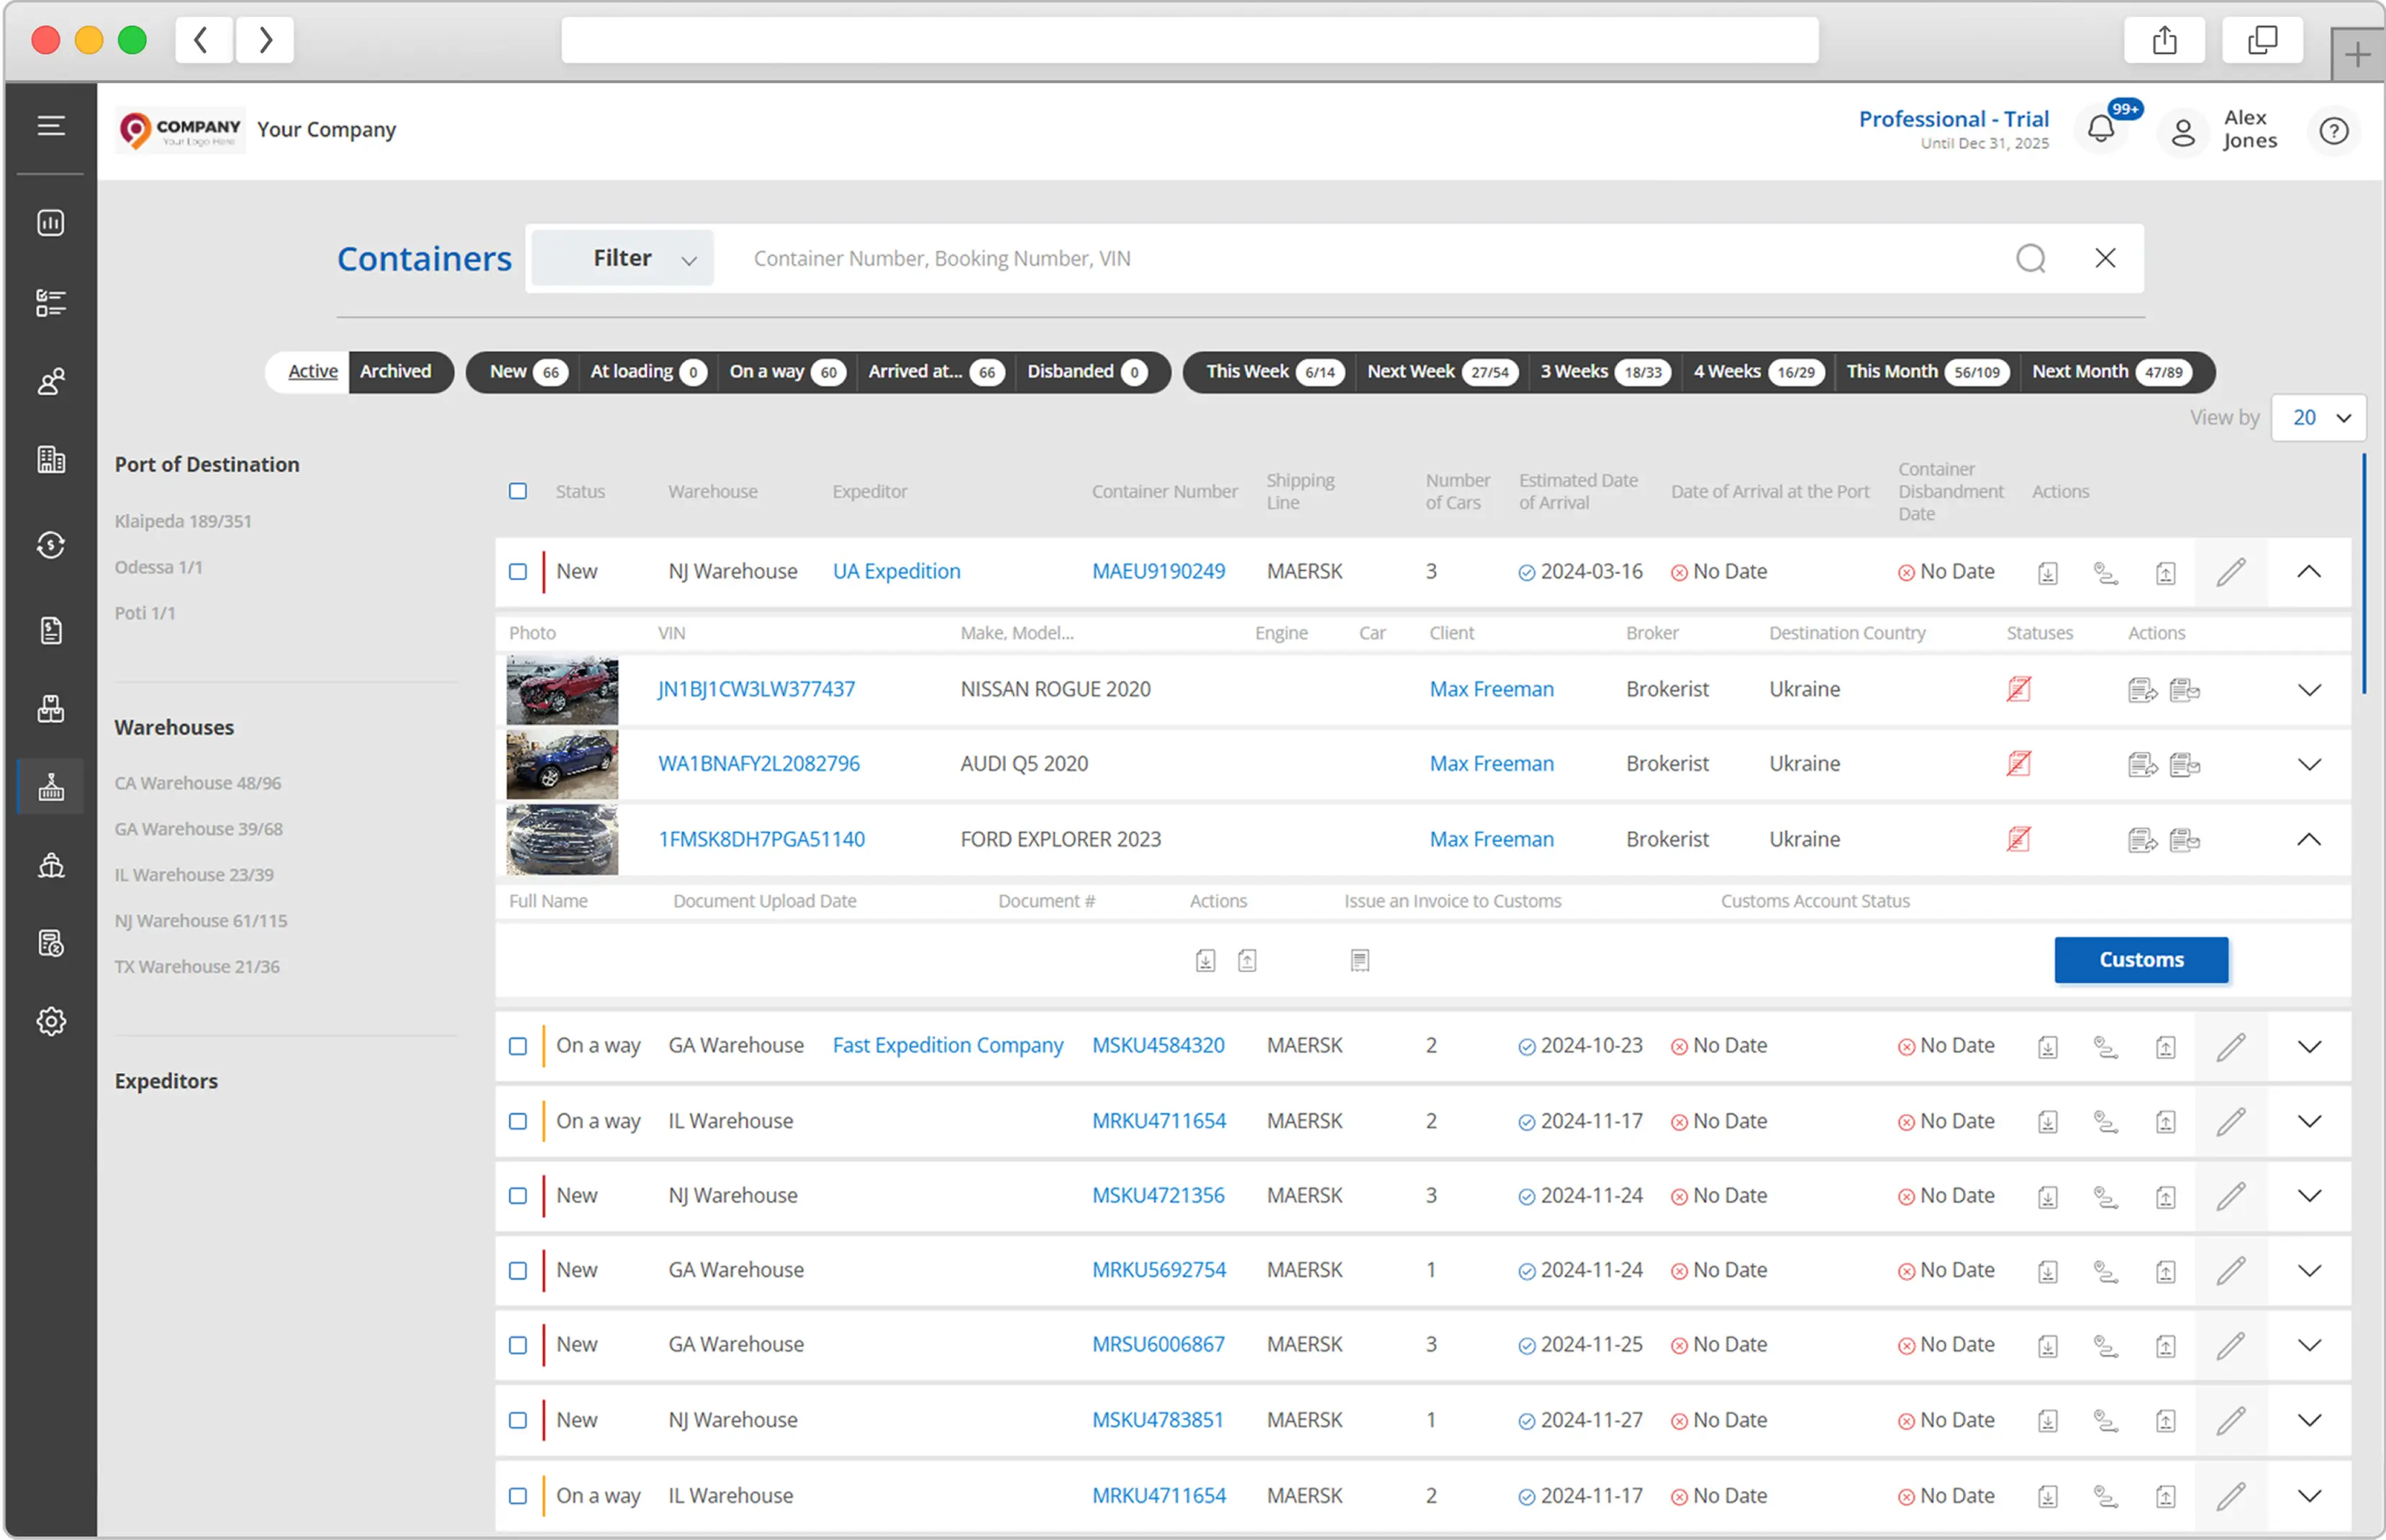Viewport: 2386px width, 1540px height.
Task: Click the search magnifier icon
Action: tap(2030, 258)
